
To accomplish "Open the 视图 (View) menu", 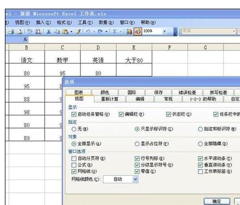I will coord(22,22).
